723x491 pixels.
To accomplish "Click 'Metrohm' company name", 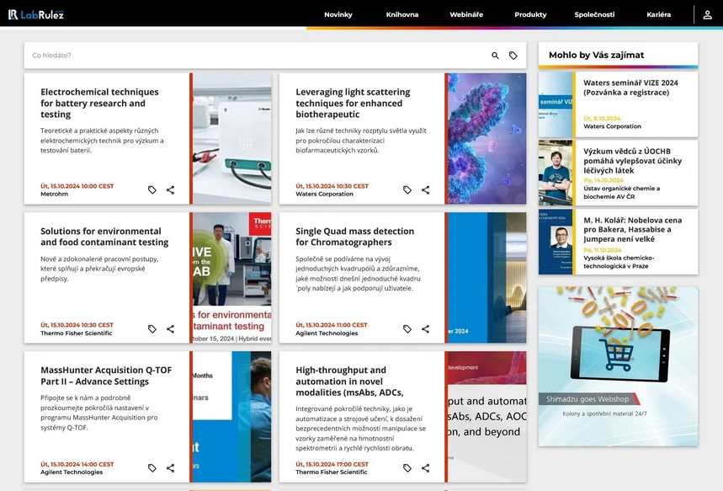I will coord(54,194).
